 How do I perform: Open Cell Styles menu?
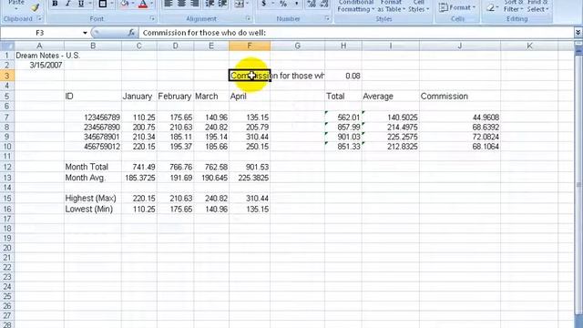coord(419,6)
